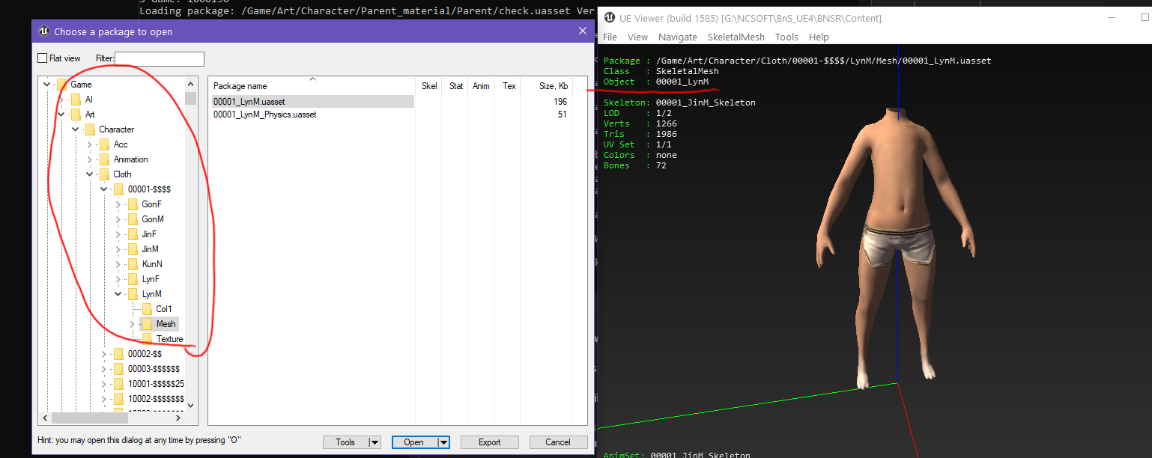Open the Tools menu in UE Viewer menu bar
This screenshot has width=1152, height=458.
[786, 37]
